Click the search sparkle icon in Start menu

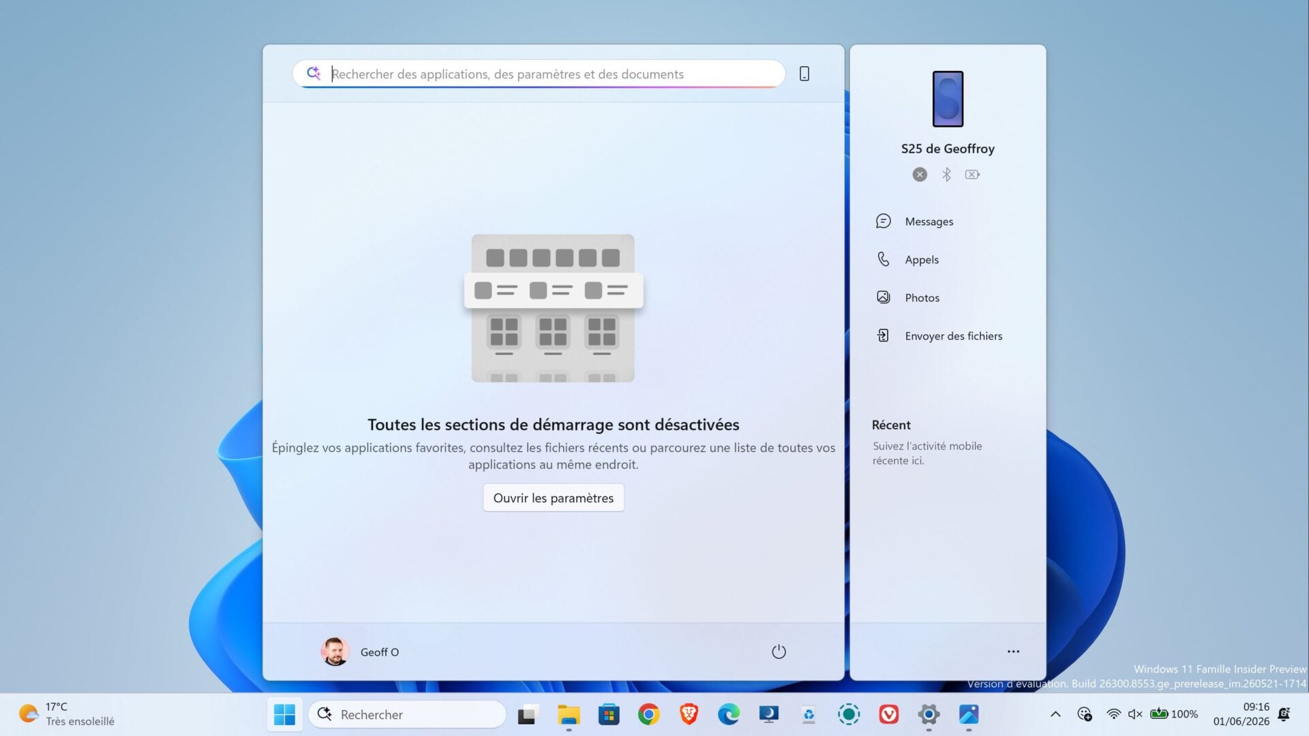point(314,74)
